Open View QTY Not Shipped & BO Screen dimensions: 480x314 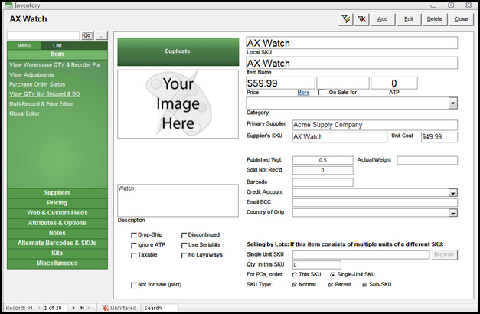(44, 93)
